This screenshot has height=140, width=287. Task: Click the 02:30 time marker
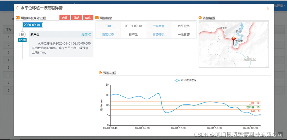(22, 40)
